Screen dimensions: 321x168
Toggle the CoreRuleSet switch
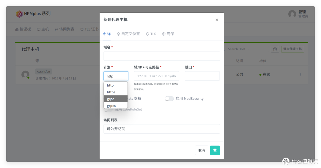click(x=108, y=110)
